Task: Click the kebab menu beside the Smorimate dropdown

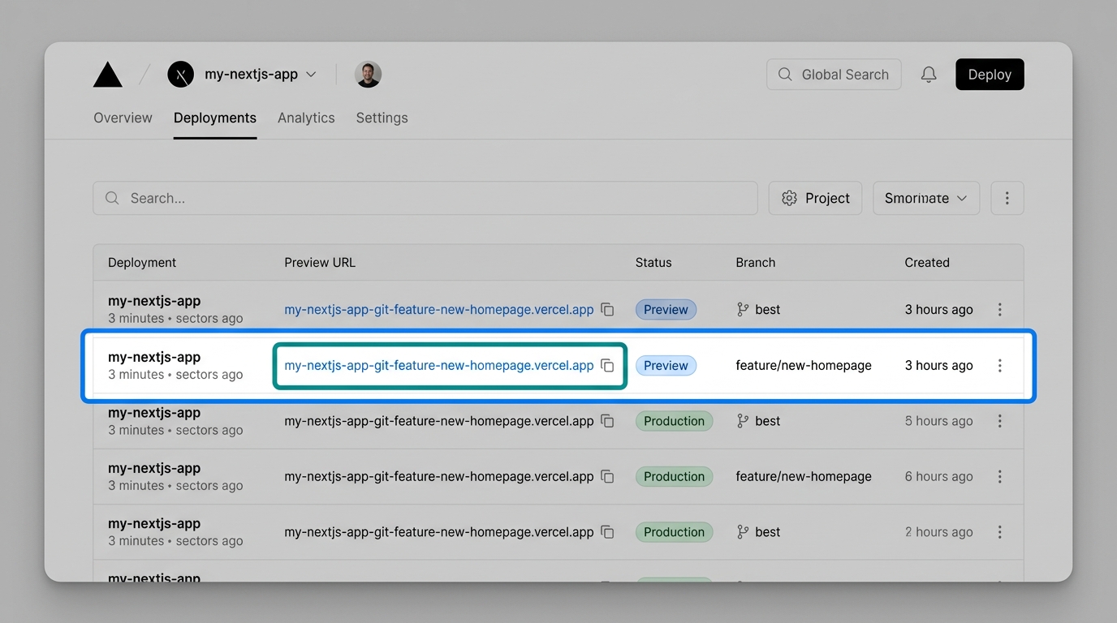Action: click(x=1007, y=198)
